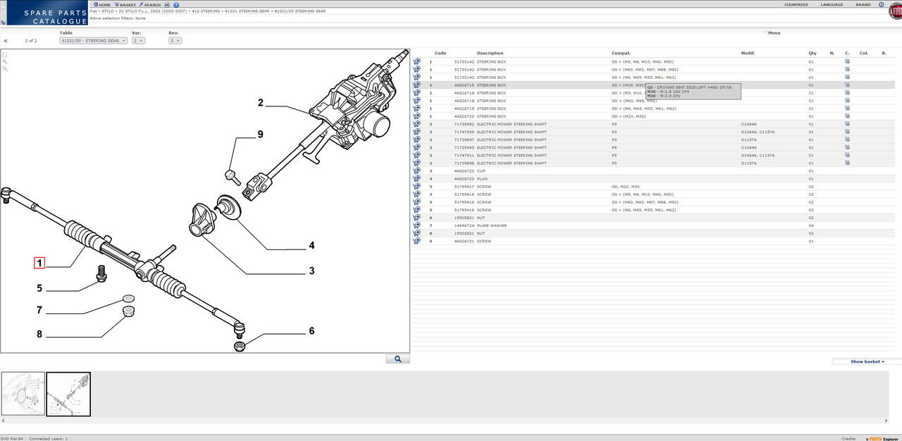Click part code 71747911

click(x=464, y=155)
